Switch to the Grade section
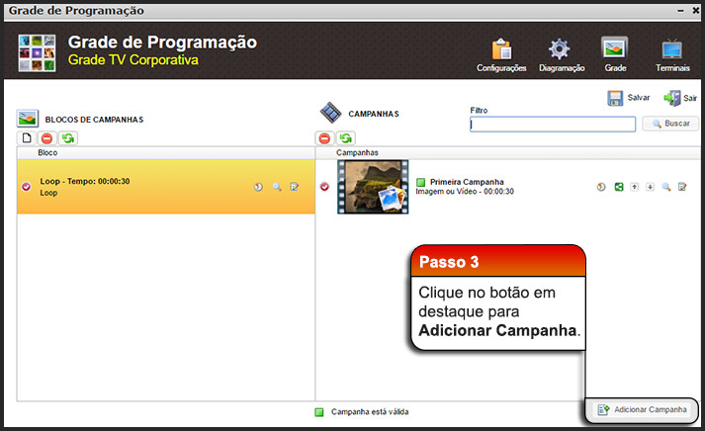 [615, 54]
